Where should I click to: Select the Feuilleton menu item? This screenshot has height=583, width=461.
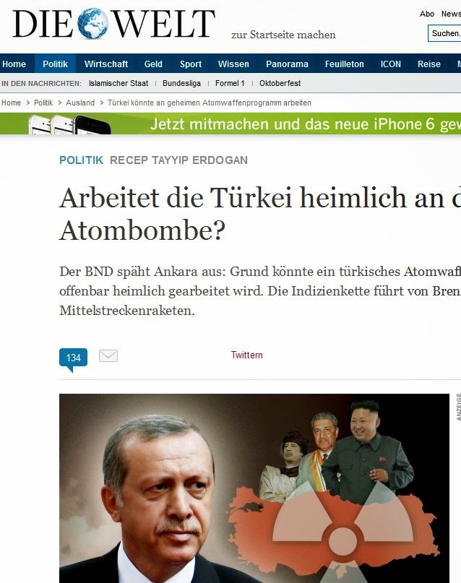pyautogui.click(x=344, y=64)
